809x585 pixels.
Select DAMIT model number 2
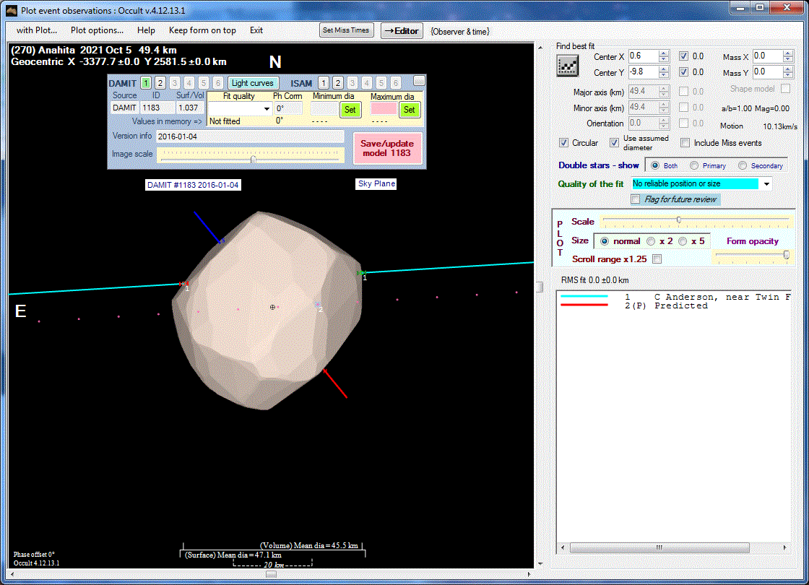coord(160,83)
